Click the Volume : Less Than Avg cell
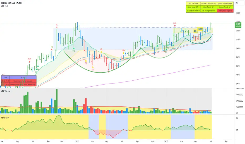 click(209, 3)
